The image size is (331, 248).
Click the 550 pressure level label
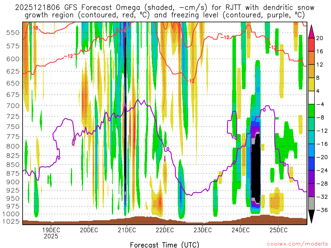13,33
